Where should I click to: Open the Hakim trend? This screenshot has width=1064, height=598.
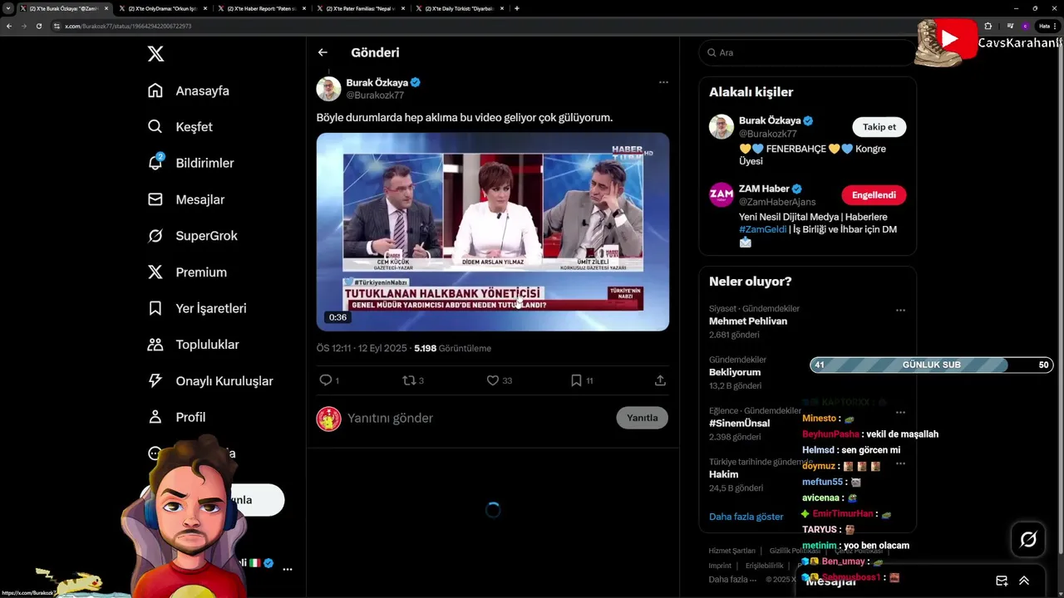[x=723, y=474]
